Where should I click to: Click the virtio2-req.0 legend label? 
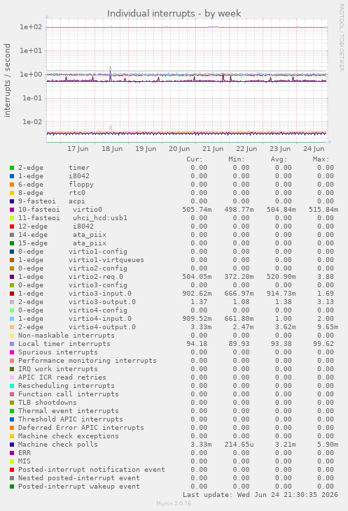pos(96,277)
